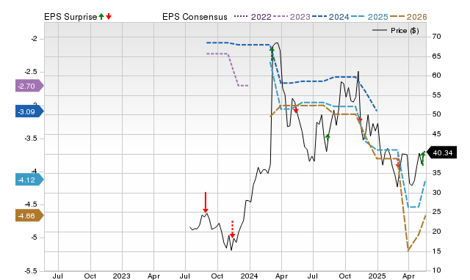Click the green up arrow beside EPS Surprise
This screenshot has height=280, width=470.
click(x=101, y=16)
